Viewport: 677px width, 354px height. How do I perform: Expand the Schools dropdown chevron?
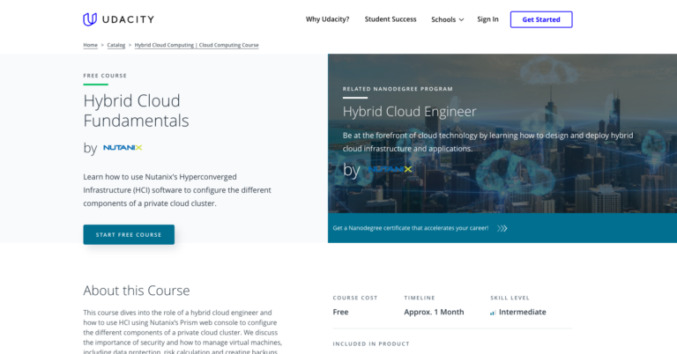pos(461,20)
